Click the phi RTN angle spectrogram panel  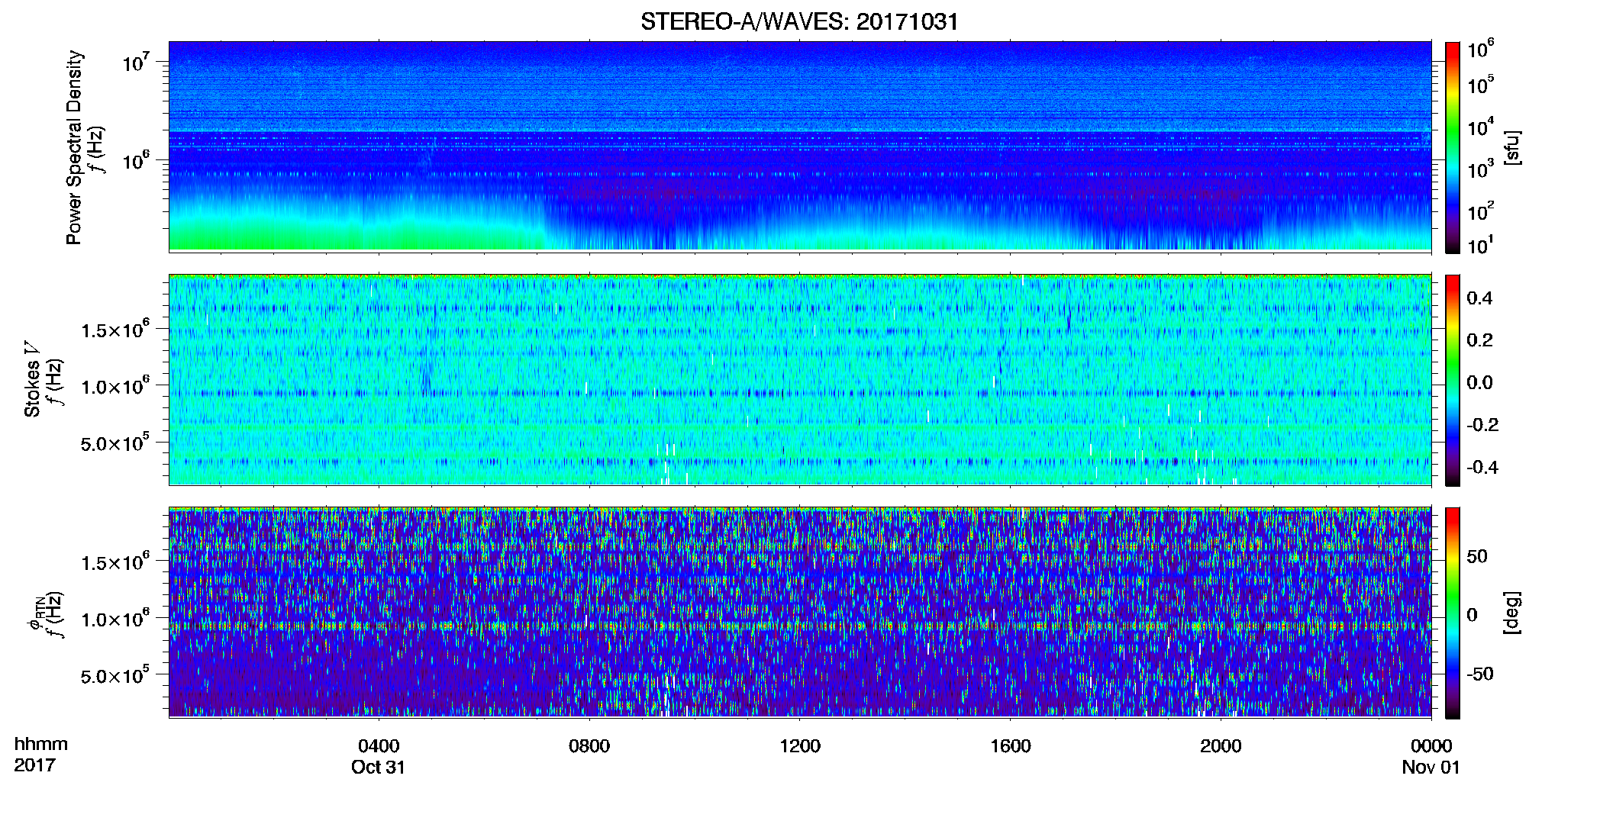point(800,612)
